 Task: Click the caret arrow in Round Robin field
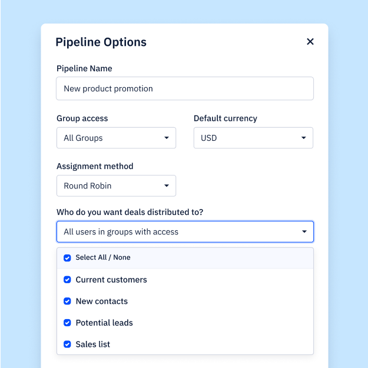pos(167,186)
